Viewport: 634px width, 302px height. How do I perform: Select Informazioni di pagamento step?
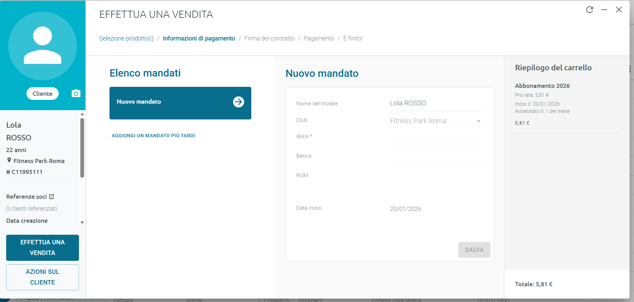199,38
